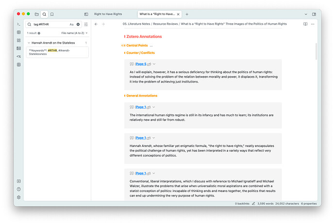
Task: Click the 05. Literature Notes breadcrumb
Action: click(136, 24)
